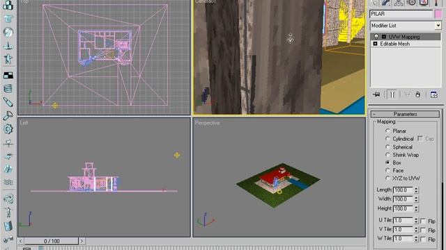Screen dimensions: 446x250
Task: Select Box mapping radio button
Action: 387,162
